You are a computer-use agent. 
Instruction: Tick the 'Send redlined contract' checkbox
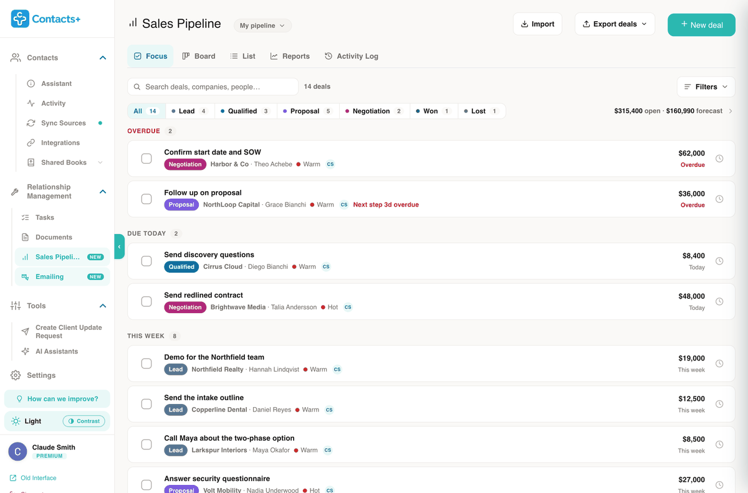146,301
